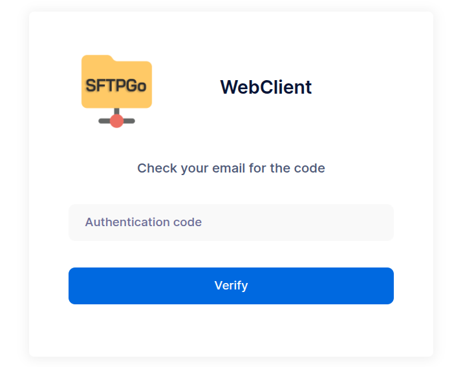Click the left edge of the Verify button
The width and height of the screenshot is (463, 367).
75,286
